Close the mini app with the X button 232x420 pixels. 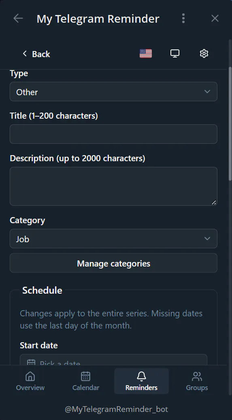click(215, 19)
